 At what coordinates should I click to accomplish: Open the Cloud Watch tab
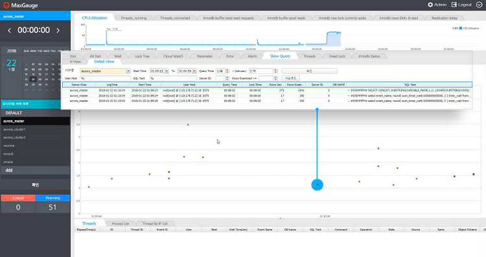point(173,56)
